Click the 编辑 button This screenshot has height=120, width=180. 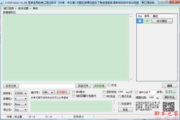[170, 86]
